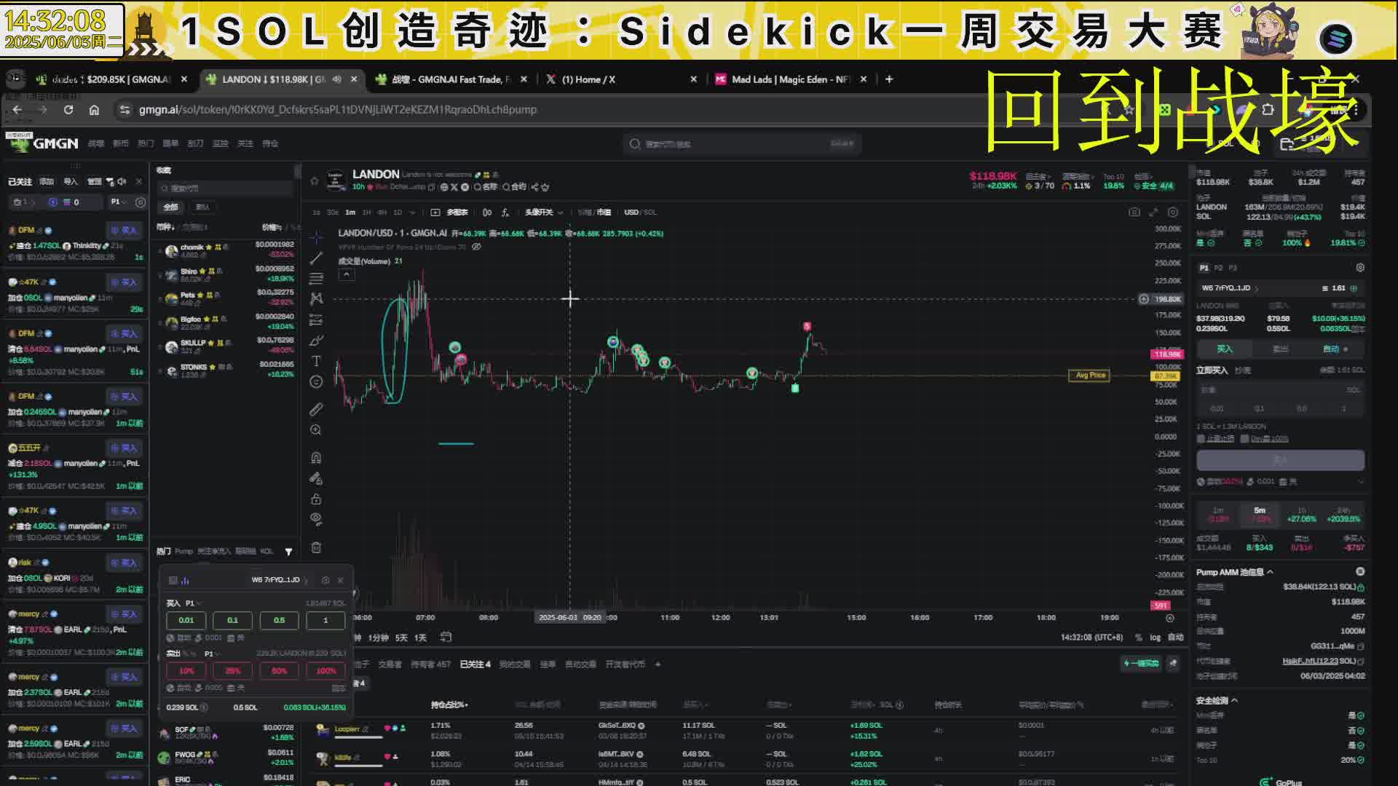Click the chart screenshot camera icon
Screen dimensions: 1398x786
pos(1134,212)
